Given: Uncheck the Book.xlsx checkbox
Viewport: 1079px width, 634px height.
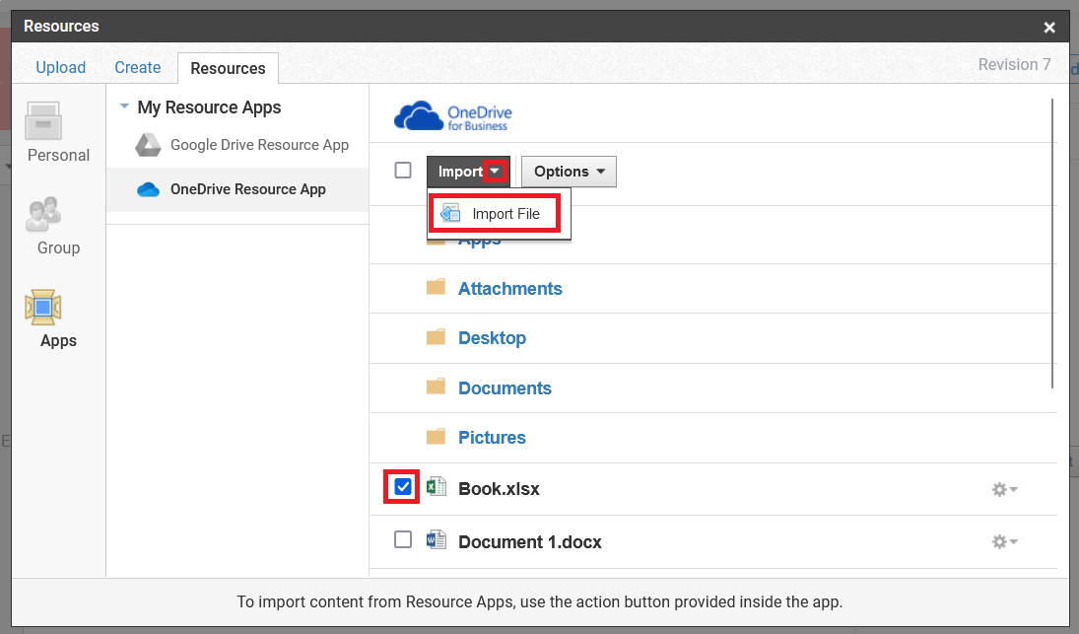Looking at the screenshot, I should pos(403,487).
